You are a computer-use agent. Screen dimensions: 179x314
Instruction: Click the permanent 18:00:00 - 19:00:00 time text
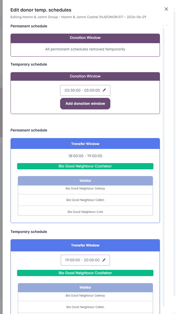coord(85,156)
